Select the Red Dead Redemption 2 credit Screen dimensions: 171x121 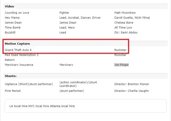[22, 55]
